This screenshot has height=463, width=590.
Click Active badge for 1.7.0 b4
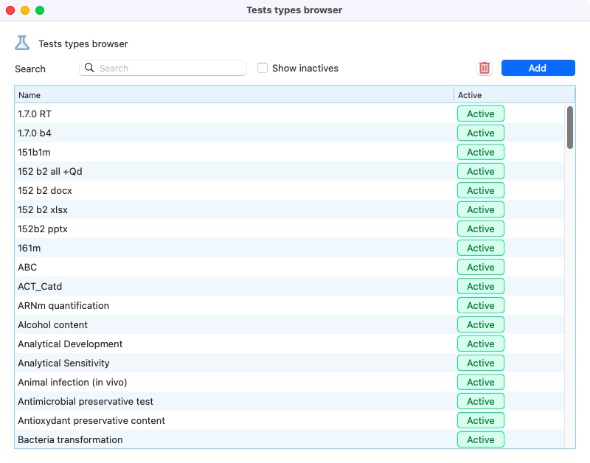coord(481,133)
